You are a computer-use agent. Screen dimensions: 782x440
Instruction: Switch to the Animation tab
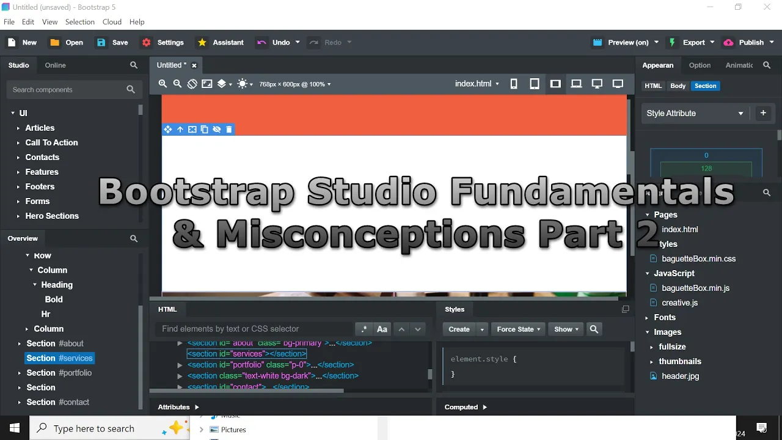739,65
